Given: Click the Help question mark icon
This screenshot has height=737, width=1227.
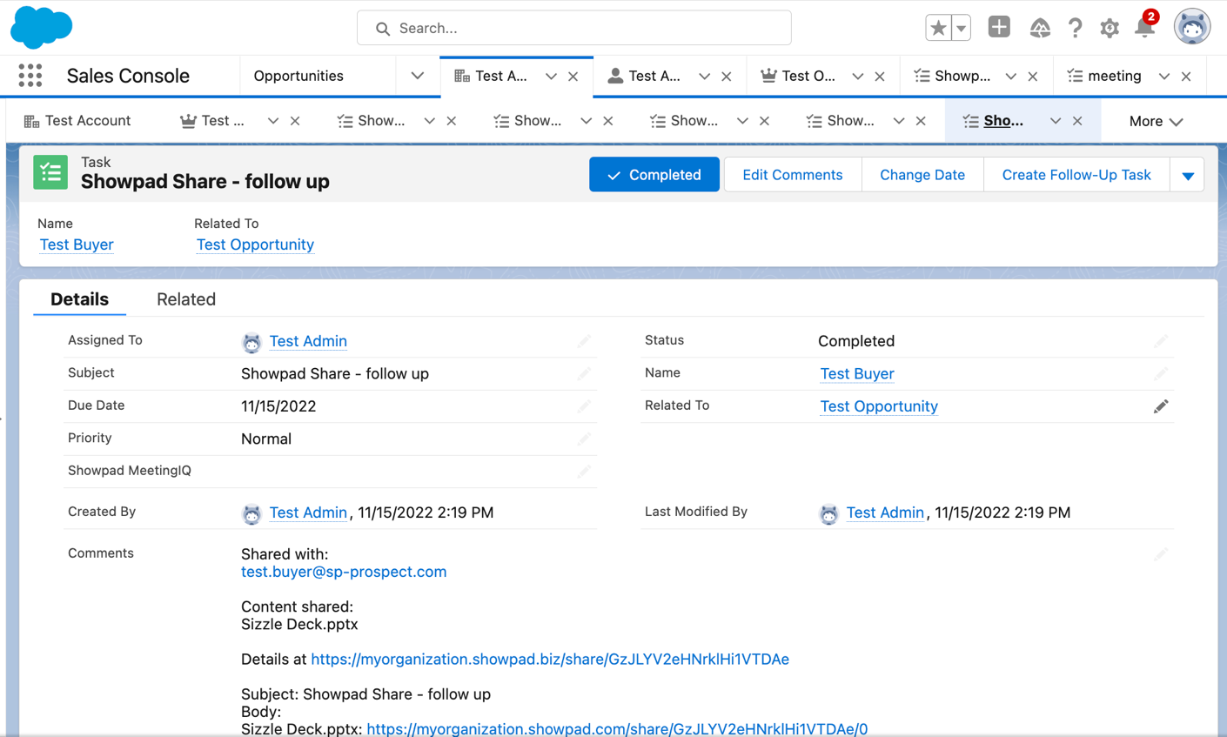Looking at the screenshot, I should (1076, 27).
